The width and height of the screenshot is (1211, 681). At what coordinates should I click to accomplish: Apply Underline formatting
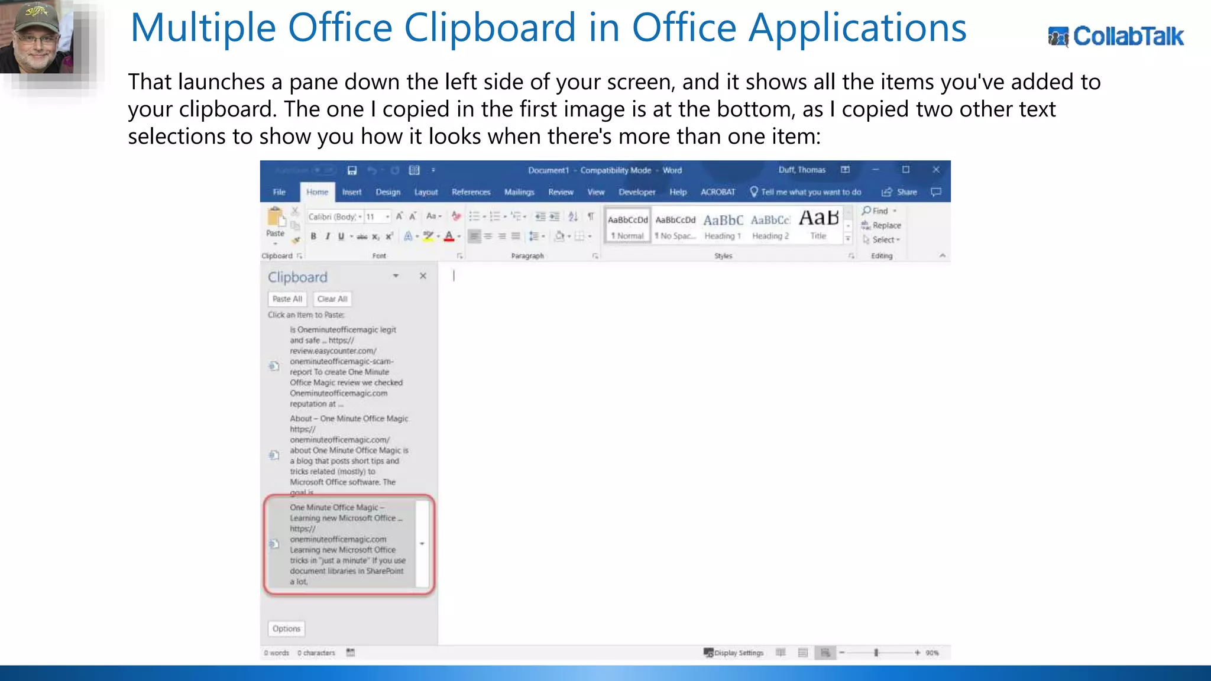click(341, 236)
